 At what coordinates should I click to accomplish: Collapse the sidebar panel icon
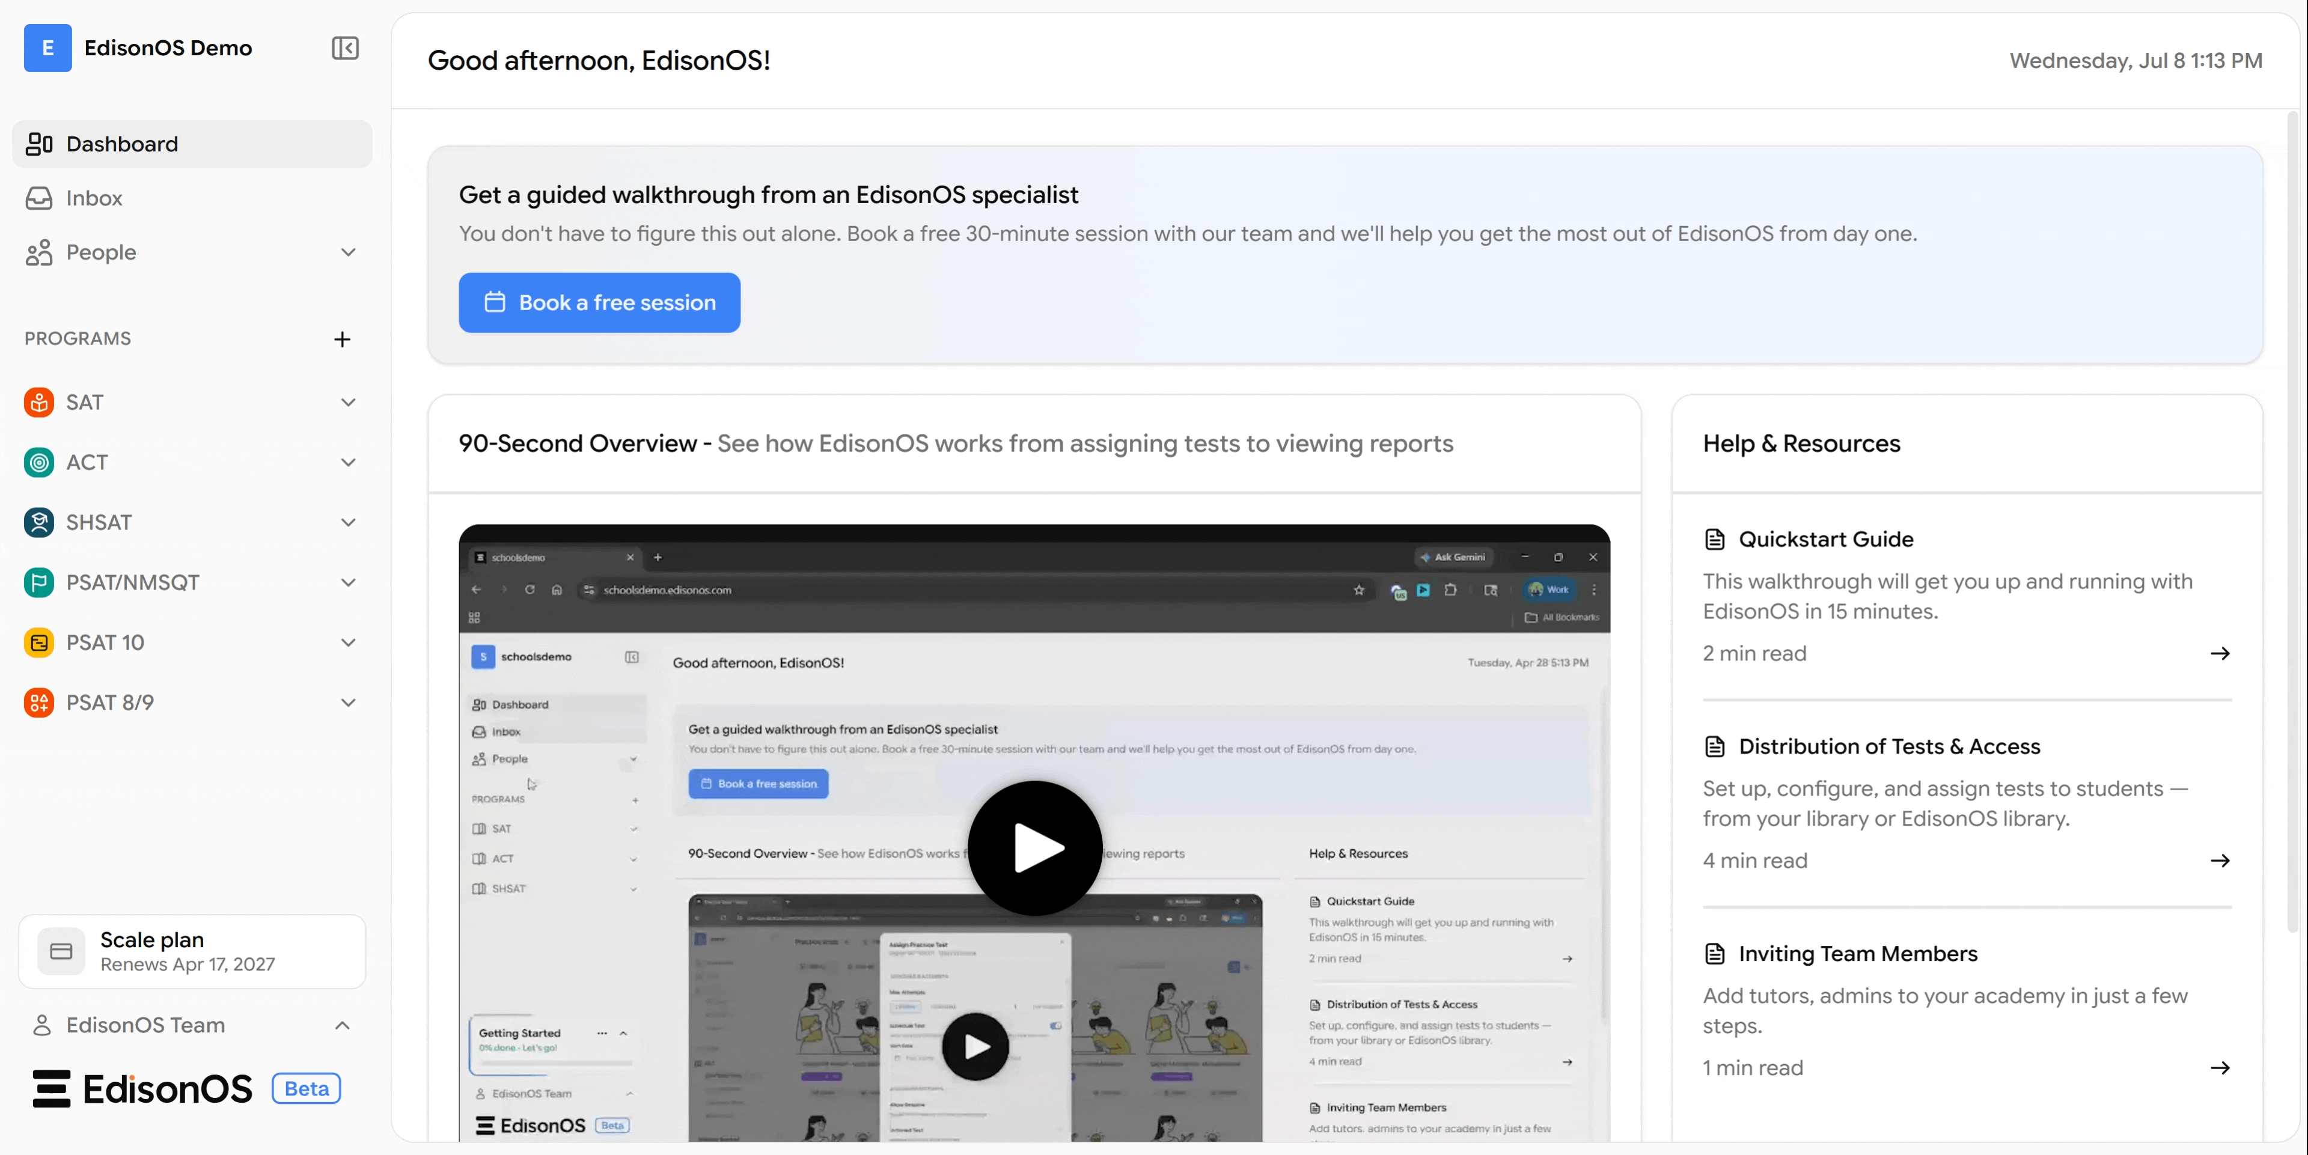click(x=345, y=47)
